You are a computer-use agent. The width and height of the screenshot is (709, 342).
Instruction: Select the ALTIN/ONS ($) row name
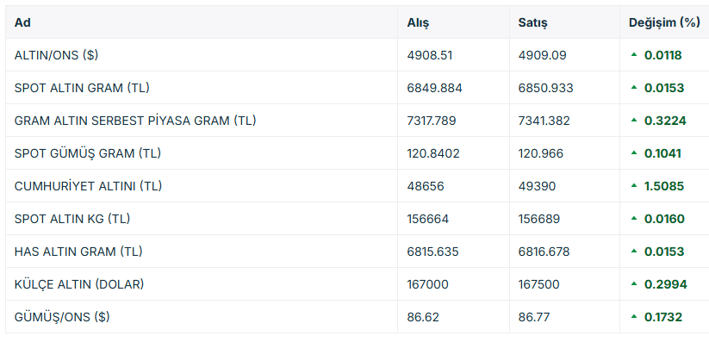56,55
